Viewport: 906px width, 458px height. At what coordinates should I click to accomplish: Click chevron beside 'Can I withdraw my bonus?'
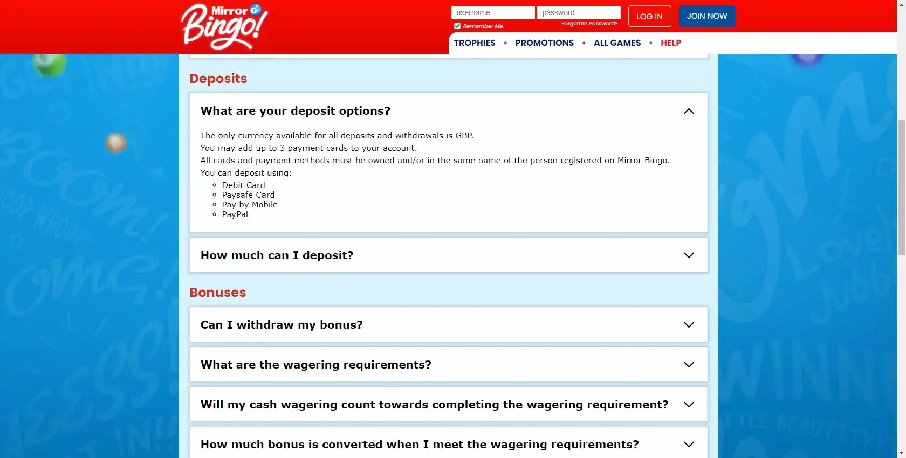pos(689,325)
